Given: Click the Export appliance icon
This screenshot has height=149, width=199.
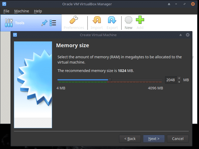Looking at the screenshot, I should (112, 20).
